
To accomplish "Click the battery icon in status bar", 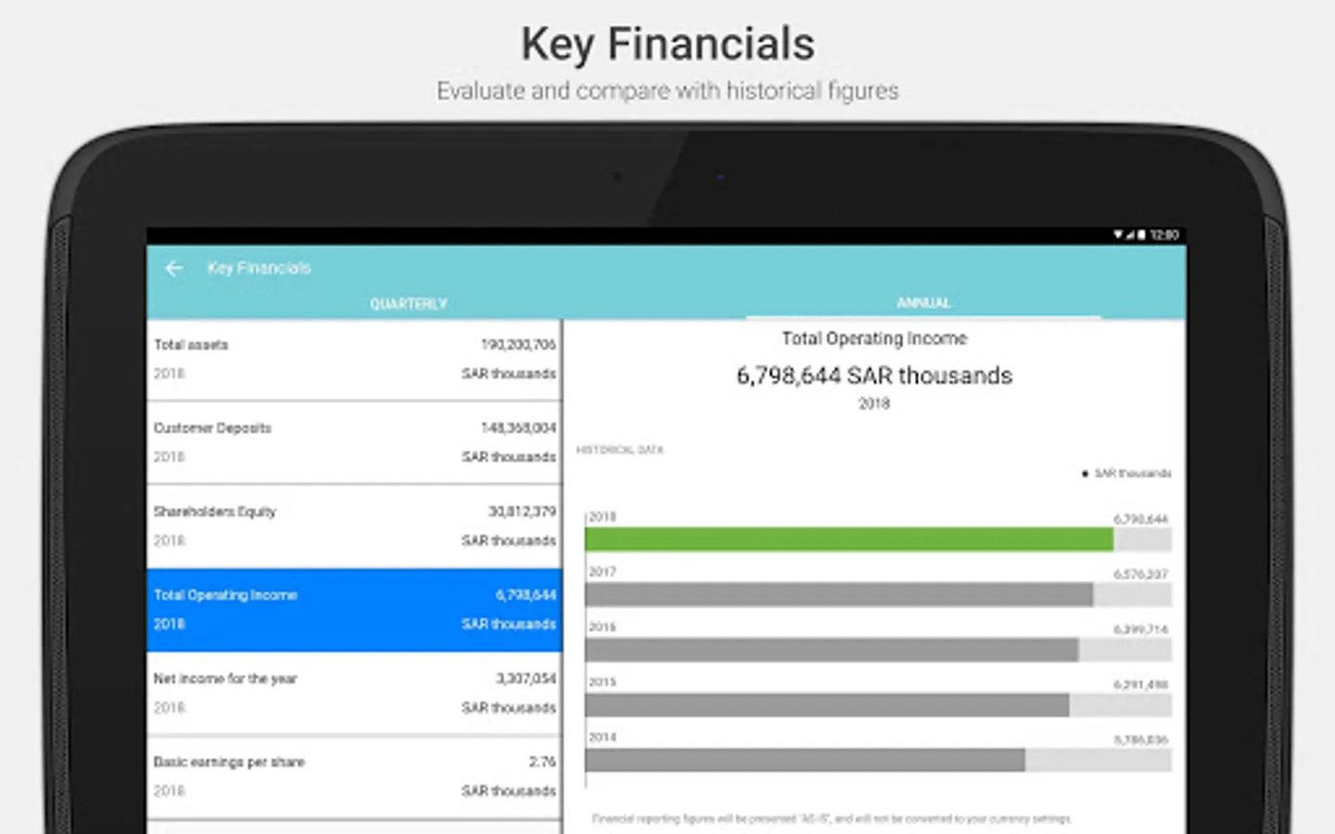I will (1141, 234).
